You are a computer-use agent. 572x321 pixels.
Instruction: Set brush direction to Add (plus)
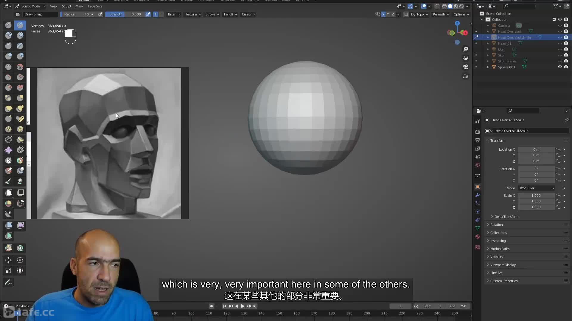pyautogui.click(x=156, y=14)
